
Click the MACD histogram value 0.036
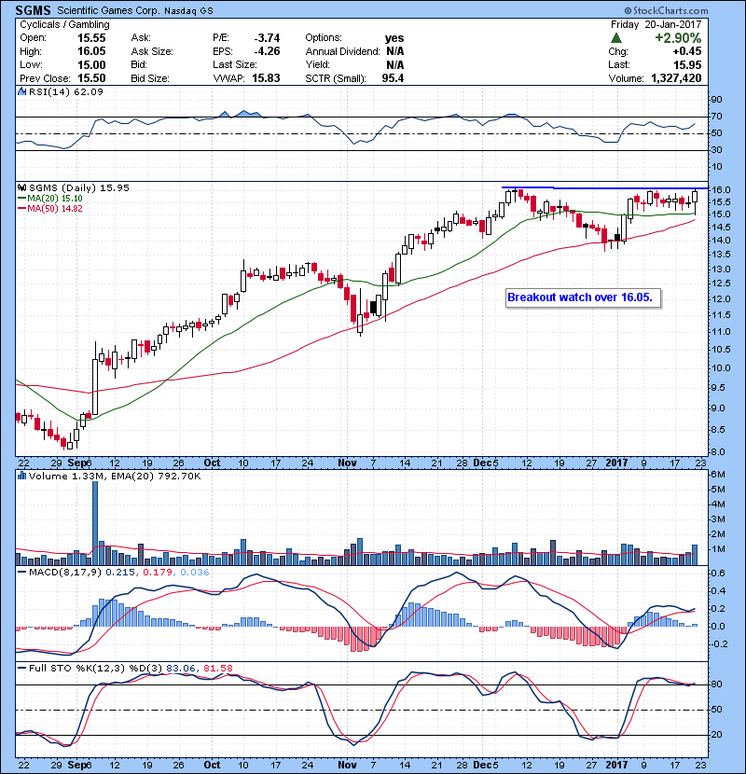point(195,573)
